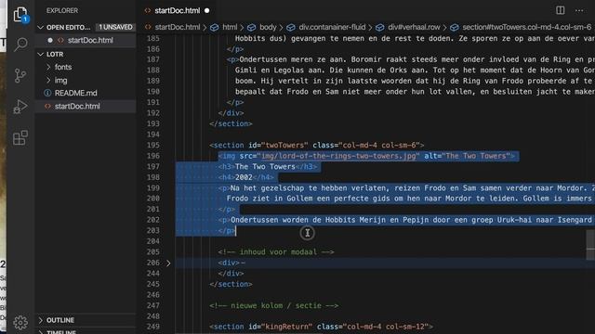Screen dimensions: 595x334
Task: Click the 'inhoud voor modaal' comment
Action: coord(276,251)
